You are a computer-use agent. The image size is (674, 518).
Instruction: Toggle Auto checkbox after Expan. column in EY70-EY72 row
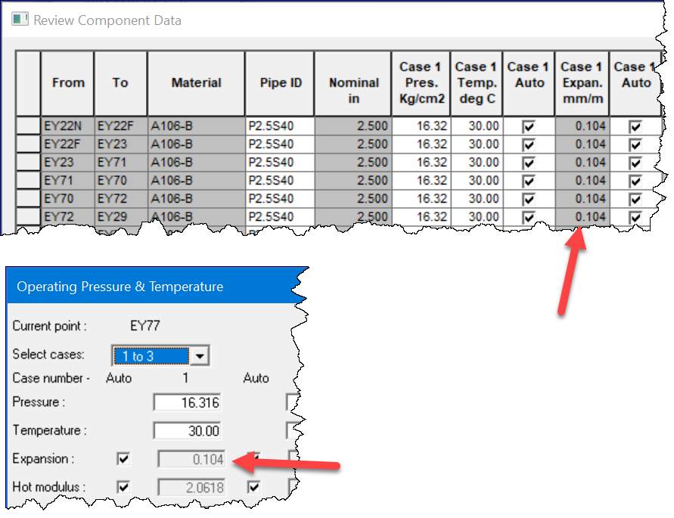pyautogui.click(x=635, y=199)
